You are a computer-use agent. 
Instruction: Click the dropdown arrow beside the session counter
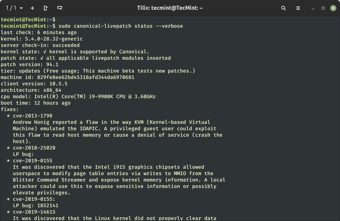click(21, 8)
